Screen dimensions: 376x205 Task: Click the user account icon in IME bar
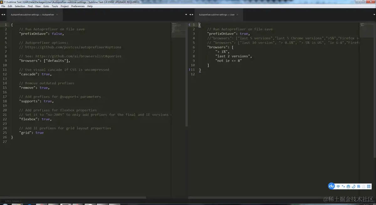[363, 187]
